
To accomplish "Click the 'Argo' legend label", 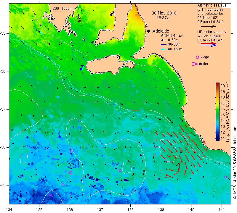I will click(205, 57).
